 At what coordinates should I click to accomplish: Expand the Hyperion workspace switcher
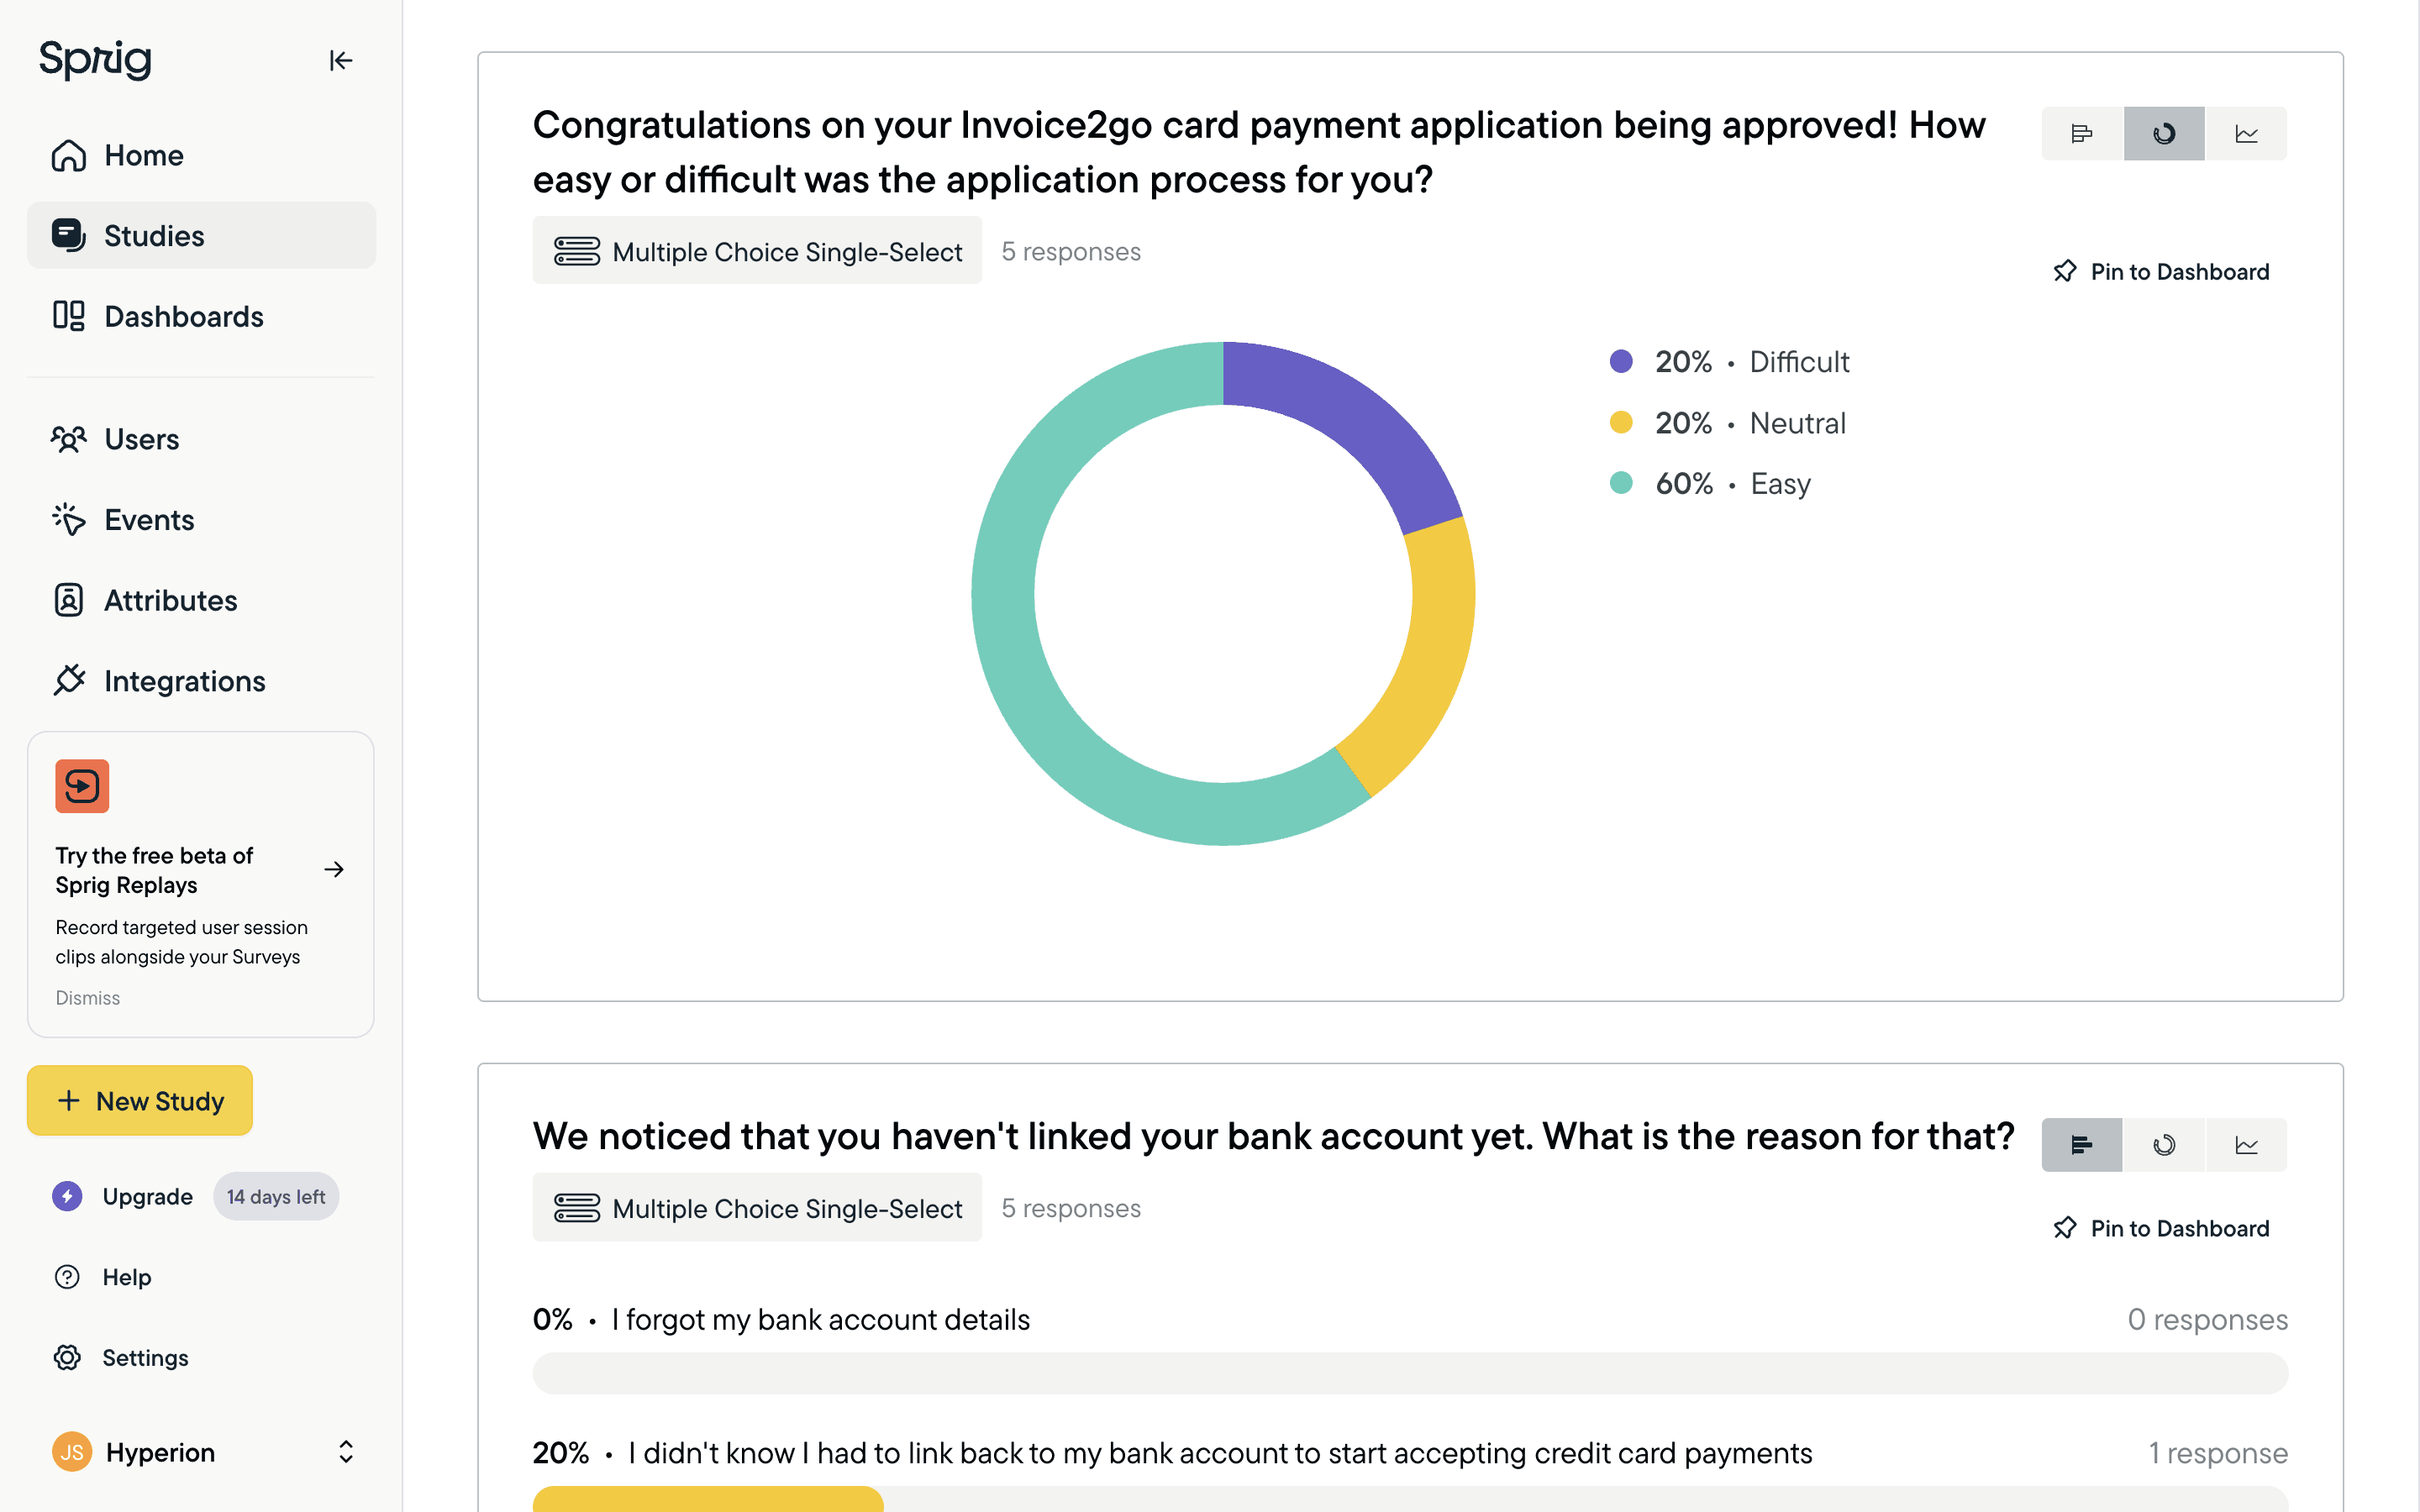tap(346, 1452)
